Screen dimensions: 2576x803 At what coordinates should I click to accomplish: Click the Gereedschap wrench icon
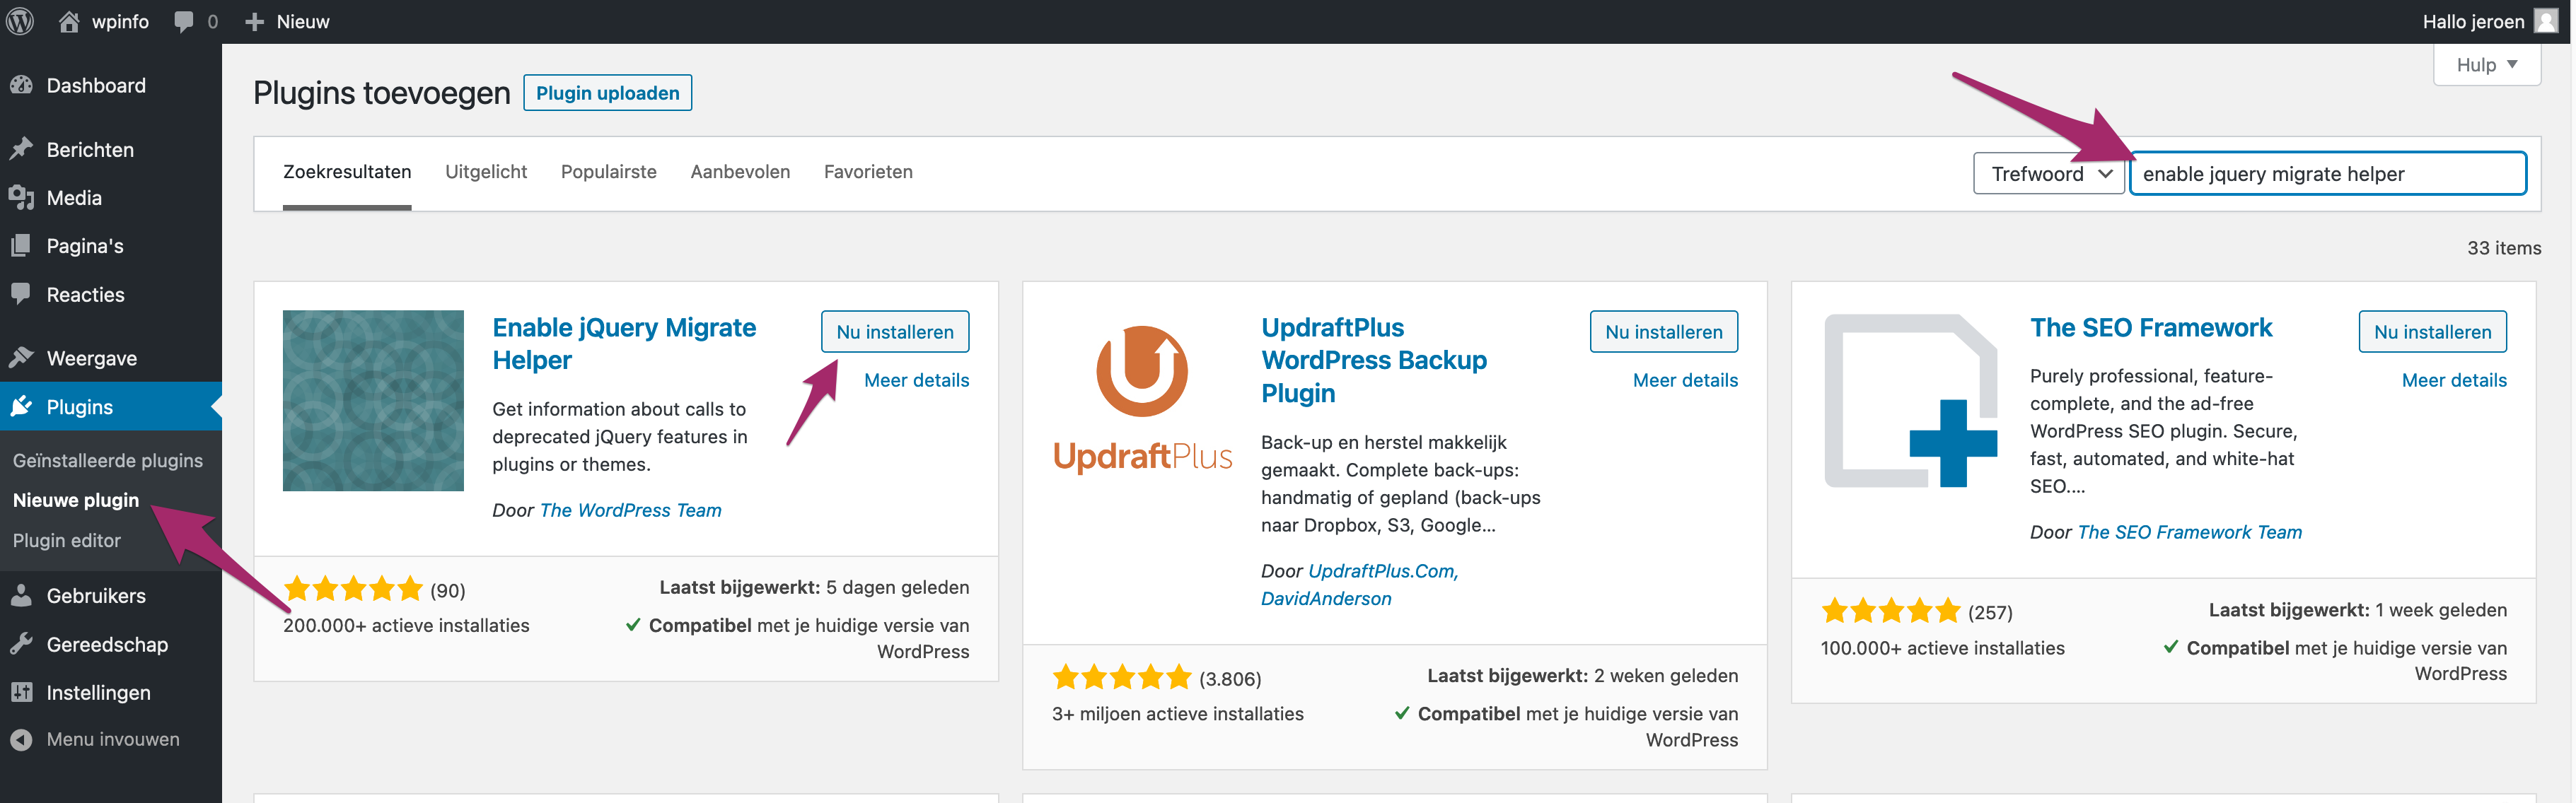(x=21, y=644)
